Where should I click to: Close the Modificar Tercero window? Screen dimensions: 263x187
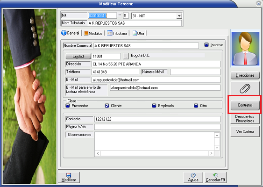pyautogui.click(x=258, y=4)
